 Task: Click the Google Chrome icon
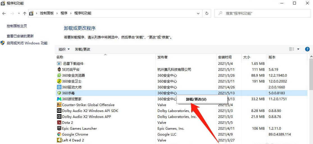59,134
